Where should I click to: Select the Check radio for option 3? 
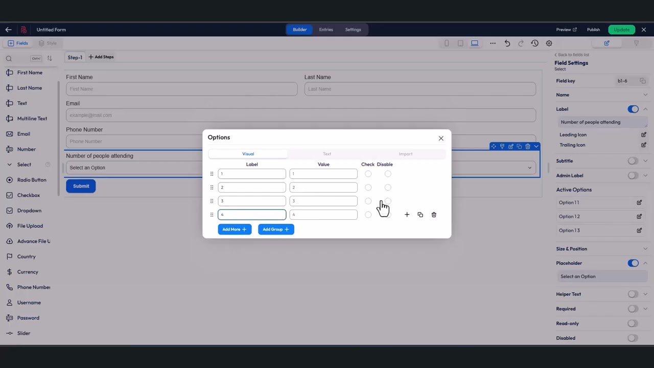[368, 201]
